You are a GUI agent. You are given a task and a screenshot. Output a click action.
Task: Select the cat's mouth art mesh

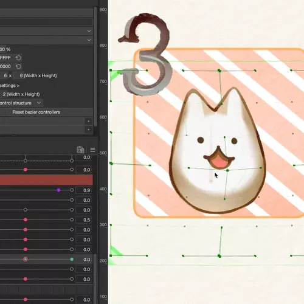click(219, 159)
